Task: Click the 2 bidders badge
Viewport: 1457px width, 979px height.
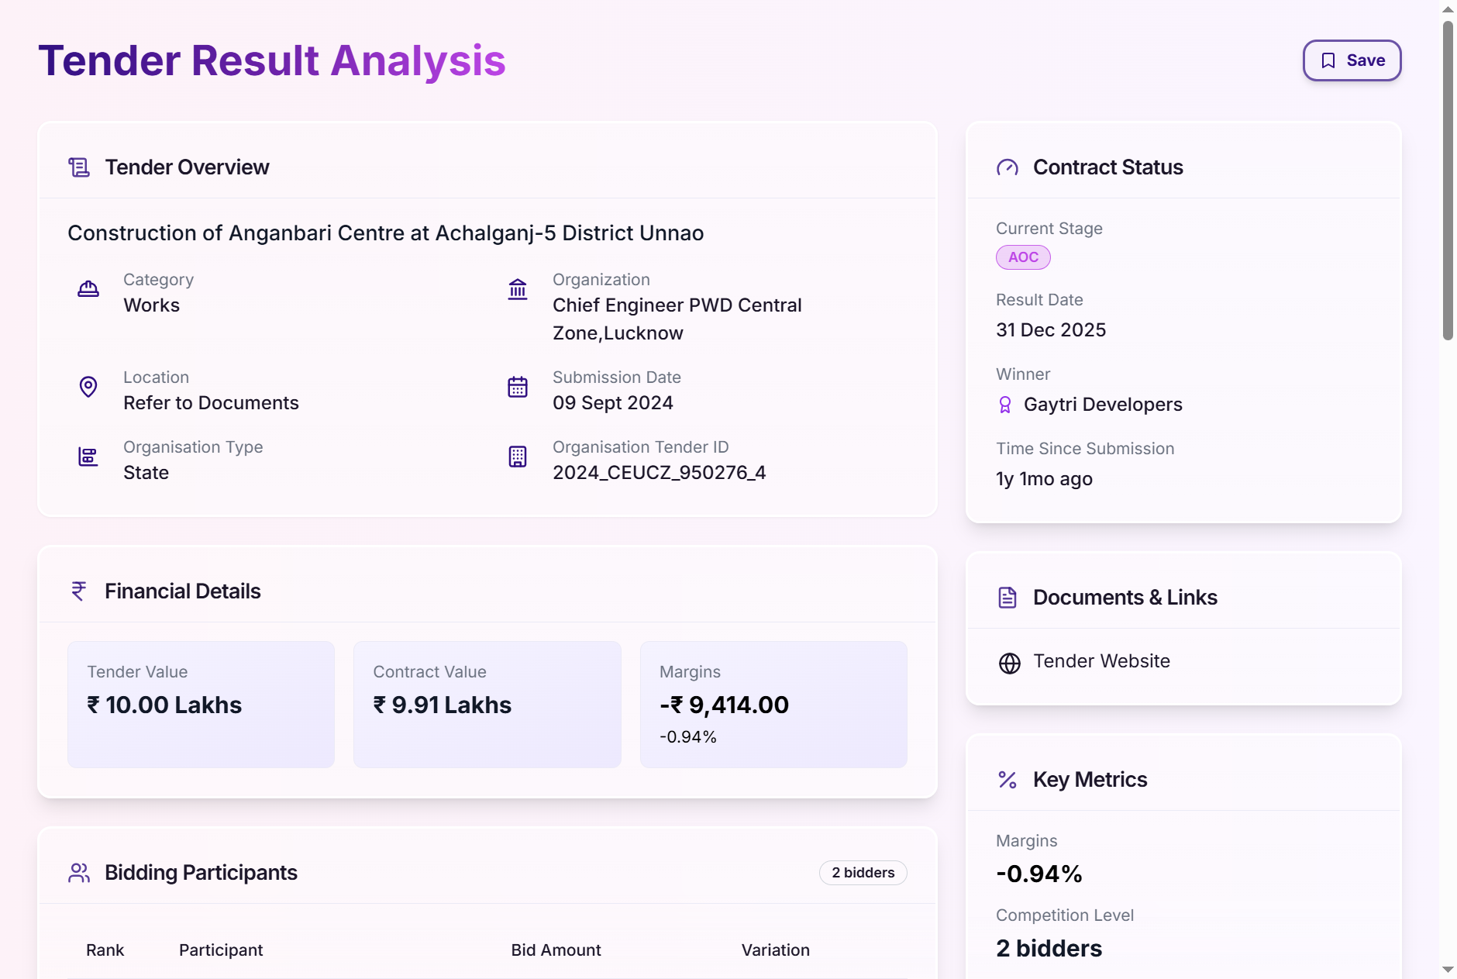Action: [x=863, y=873]
